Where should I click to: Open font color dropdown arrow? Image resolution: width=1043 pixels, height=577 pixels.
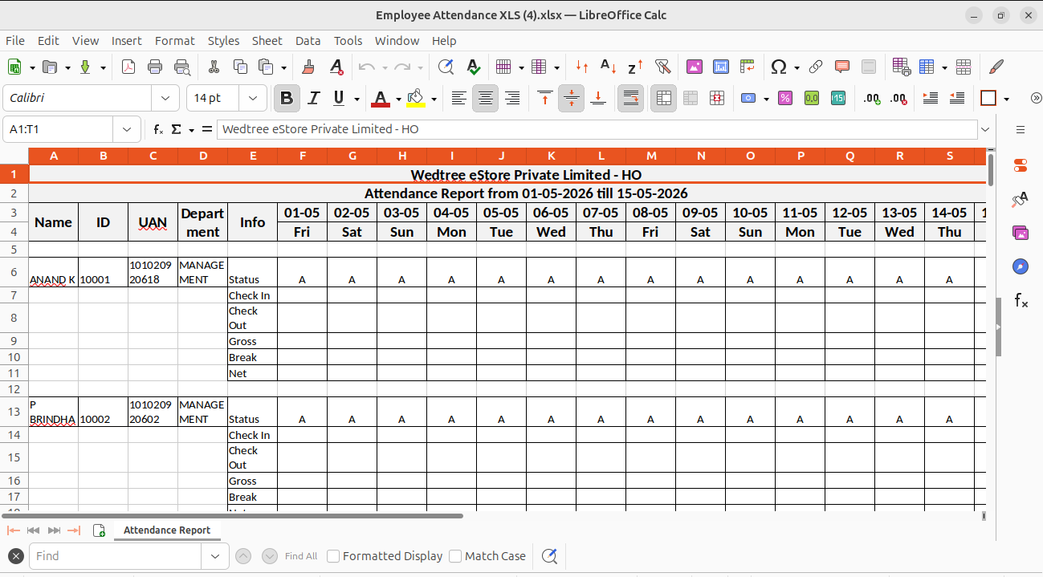point(399,99)
